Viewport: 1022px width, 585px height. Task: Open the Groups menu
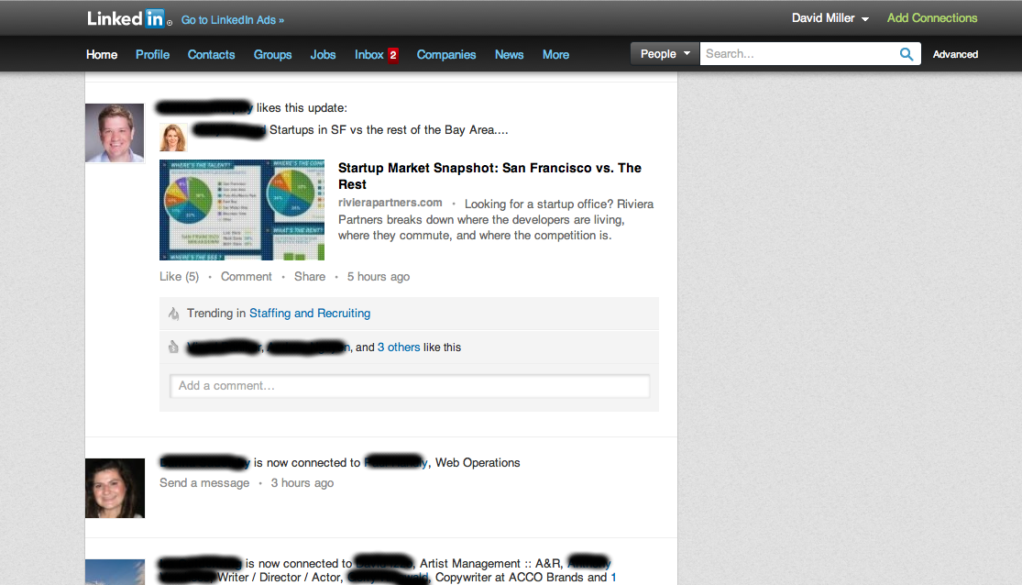pos(272,55)
